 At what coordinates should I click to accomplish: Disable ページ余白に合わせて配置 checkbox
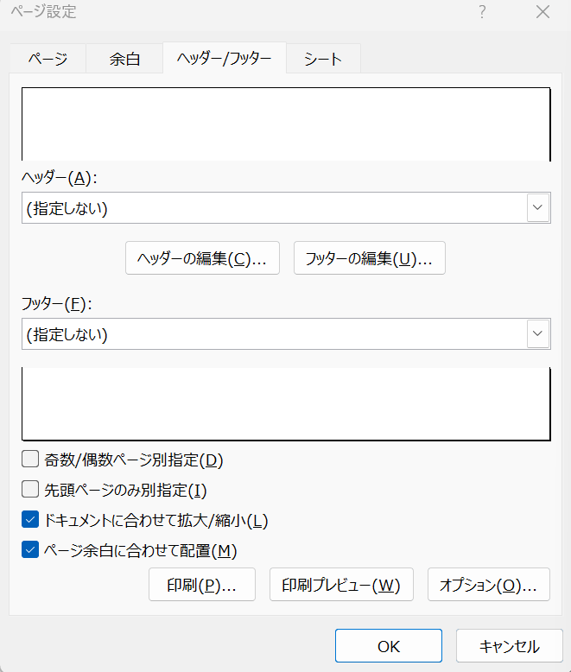pos(30,549)
